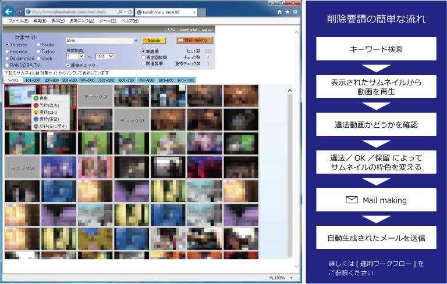447x284 pixels.
Task: Switch to the 201-300 results tab
Action: coord(51,80)
